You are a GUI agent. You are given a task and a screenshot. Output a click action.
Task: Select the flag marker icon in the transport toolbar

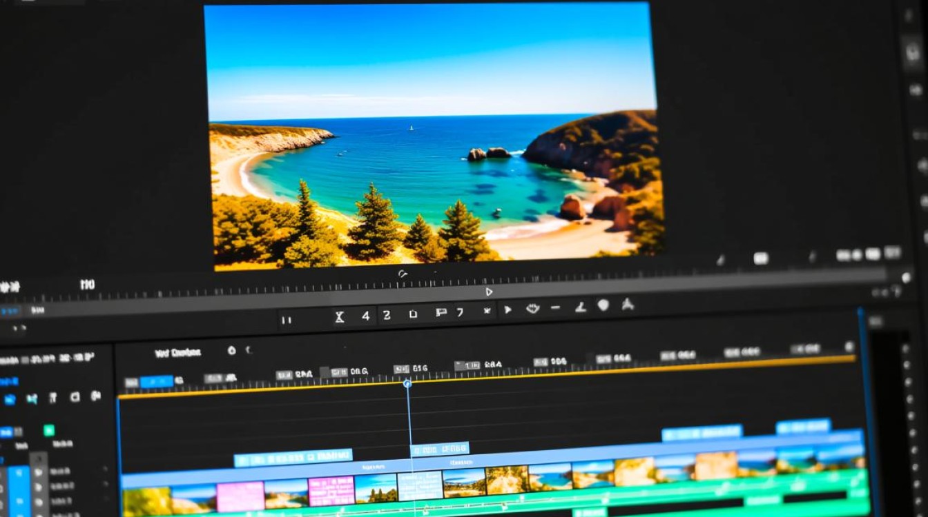tap(441, 313)
